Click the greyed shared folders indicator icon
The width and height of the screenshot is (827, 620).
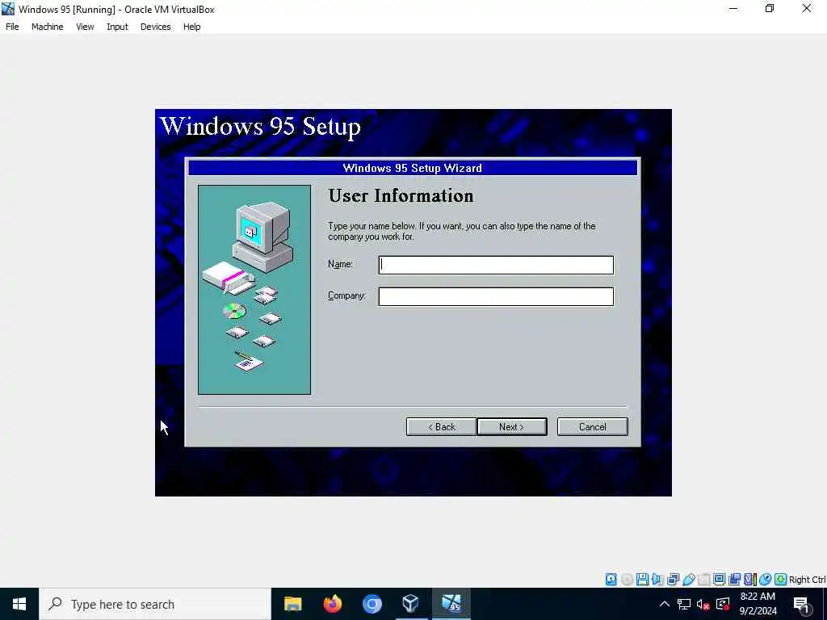tap(703, 580)
